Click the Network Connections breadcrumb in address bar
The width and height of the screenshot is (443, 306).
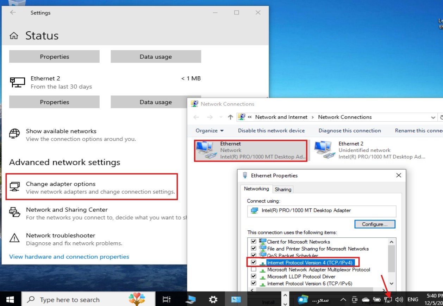point(345,117)
